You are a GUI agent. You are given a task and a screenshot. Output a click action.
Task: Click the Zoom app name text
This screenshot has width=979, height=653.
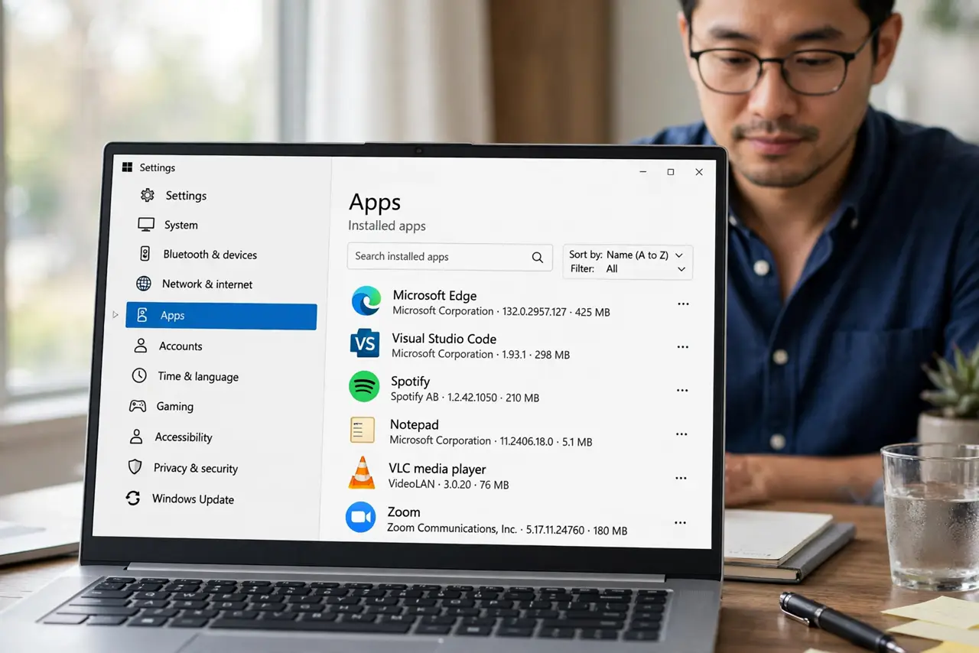click(404, 512)
